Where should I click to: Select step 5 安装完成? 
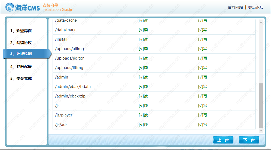pyautogui.click(x=21, y=79)
